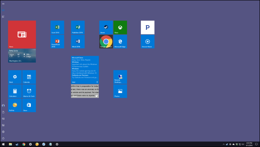Image resolution: width=260 pixels, height=147 pixels.
Task: Switch to All apps list view
Action: click(x=3, y=16)
